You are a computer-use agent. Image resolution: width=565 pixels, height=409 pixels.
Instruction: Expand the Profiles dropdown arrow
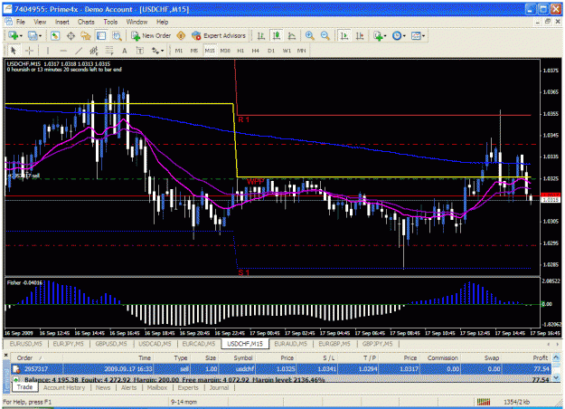coord(41,36)
